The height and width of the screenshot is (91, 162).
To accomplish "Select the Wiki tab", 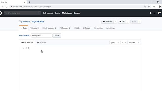I will tap(77, 28).
